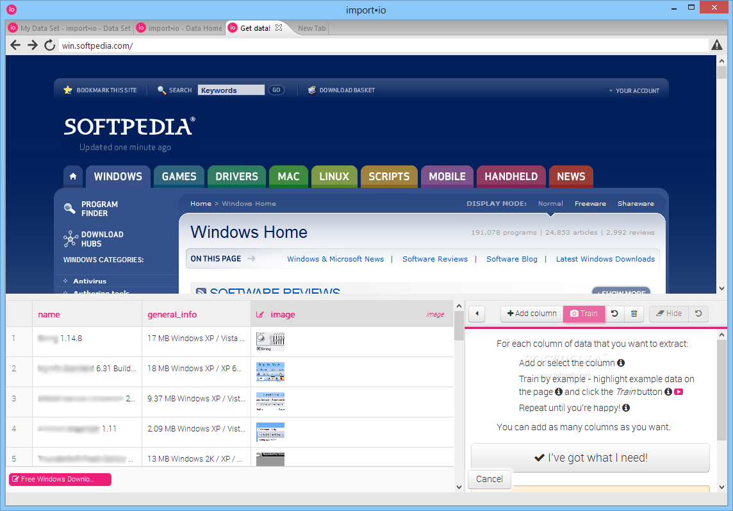Open Download Hubs
733x511 pixels.
pyautogui.click(x=94, y=239)
